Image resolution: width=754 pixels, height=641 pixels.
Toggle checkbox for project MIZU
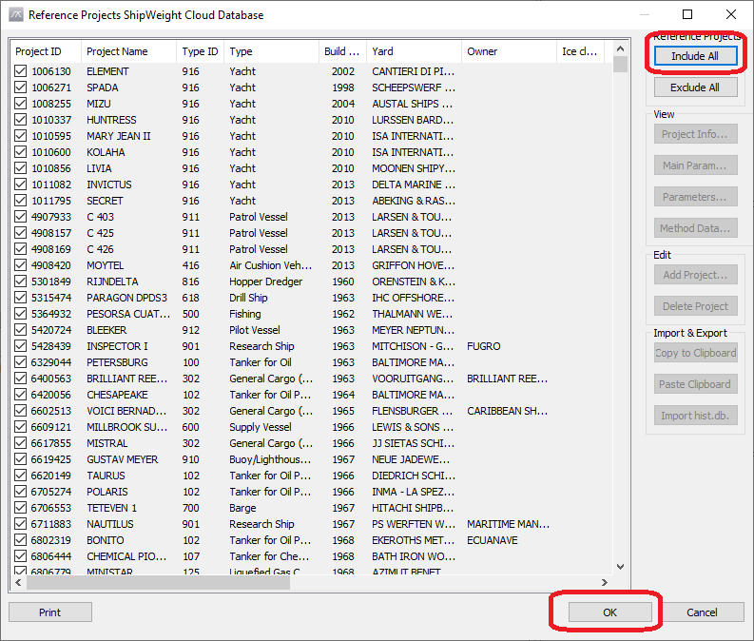[x=20, y=104]
